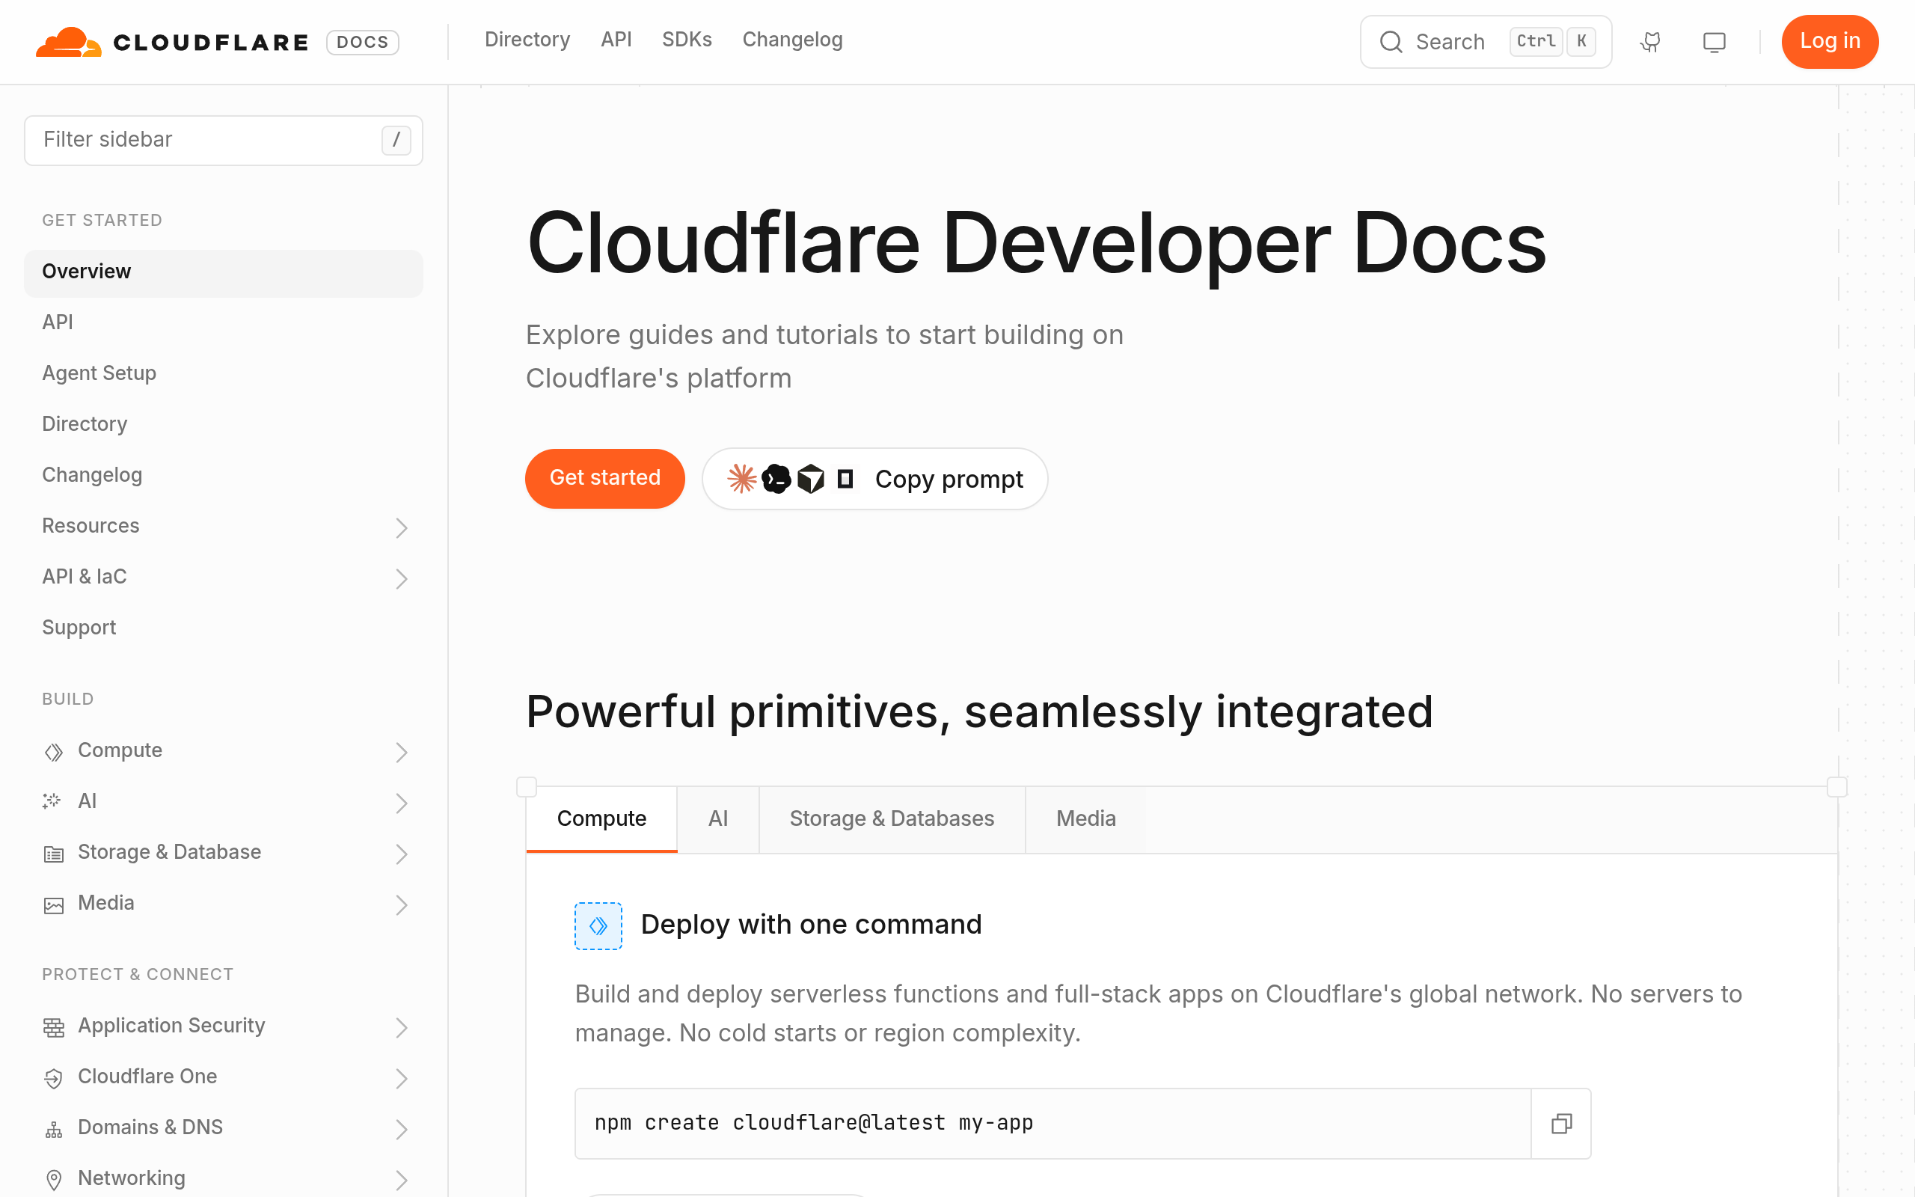Screen dimensions: 1915x1197
Task: Expand the Cloudflare One chevron
Action: tap(401, 1078)
